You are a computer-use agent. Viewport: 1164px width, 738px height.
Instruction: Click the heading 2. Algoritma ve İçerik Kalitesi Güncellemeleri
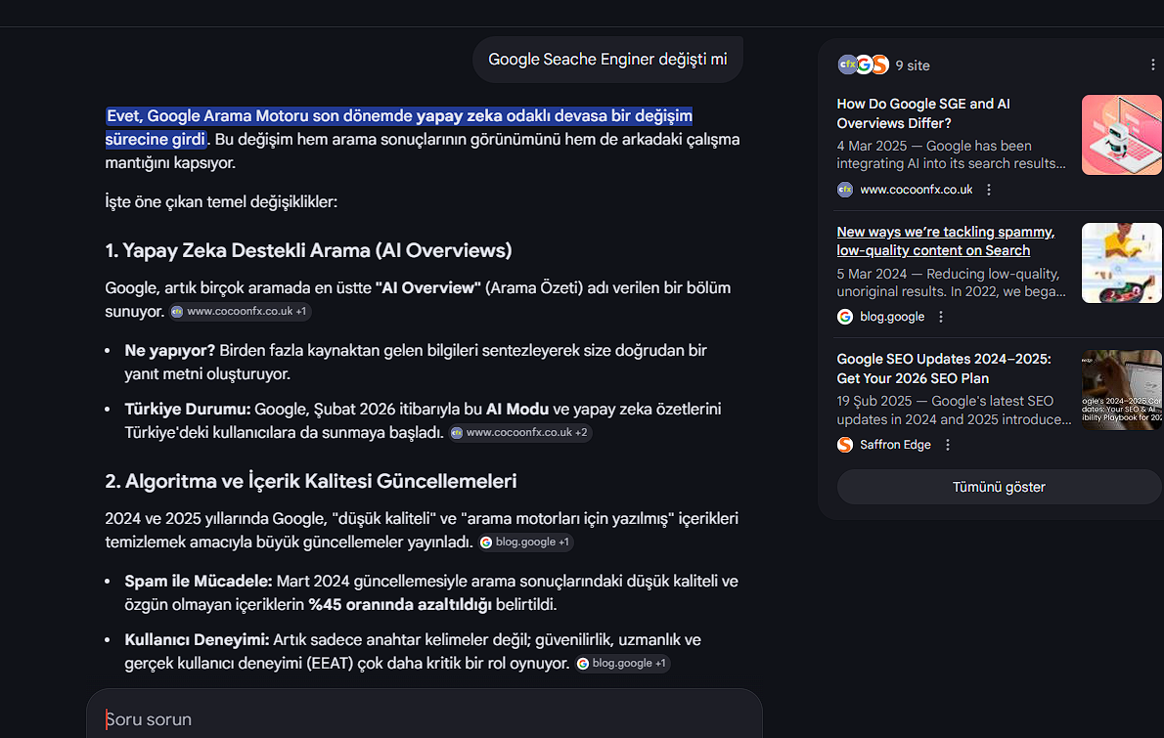[310, 481]
